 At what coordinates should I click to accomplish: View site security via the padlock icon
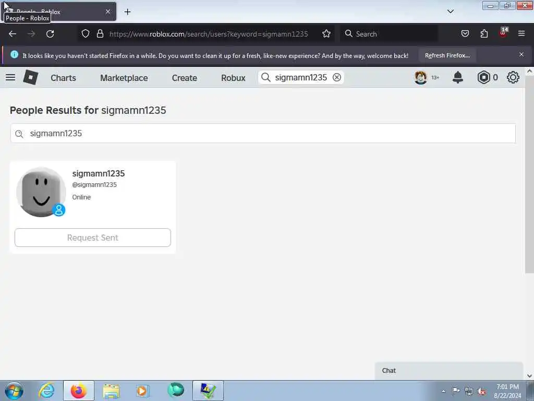100,33
